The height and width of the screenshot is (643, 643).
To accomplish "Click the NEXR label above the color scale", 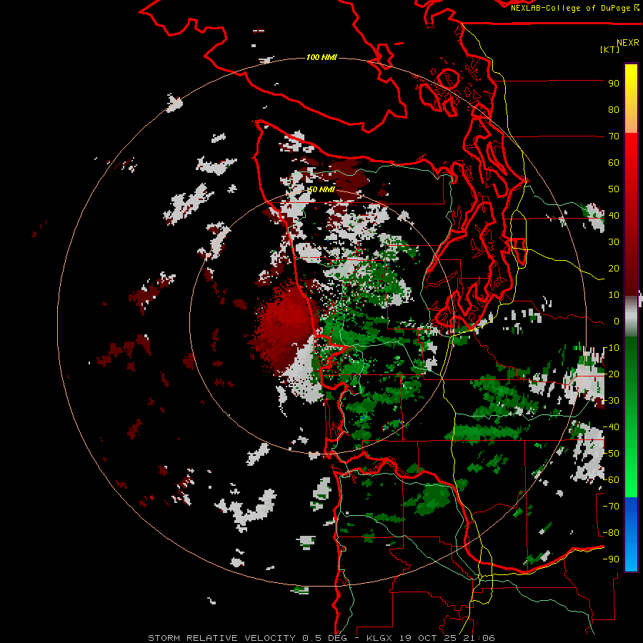I will [627, 43].
